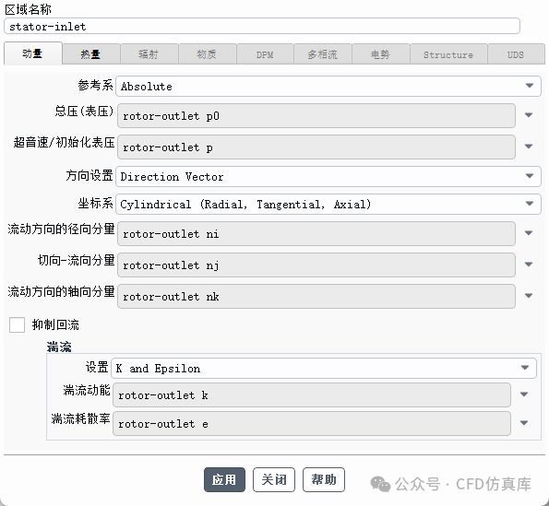
Task: Open the 坐标系 Cylindrical dropdown
Action: point(328,205)
